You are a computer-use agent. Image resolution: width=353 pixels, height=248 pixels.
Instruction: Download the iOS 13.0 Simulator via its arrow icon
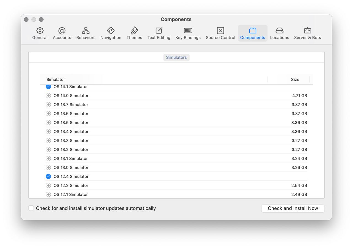48,167
